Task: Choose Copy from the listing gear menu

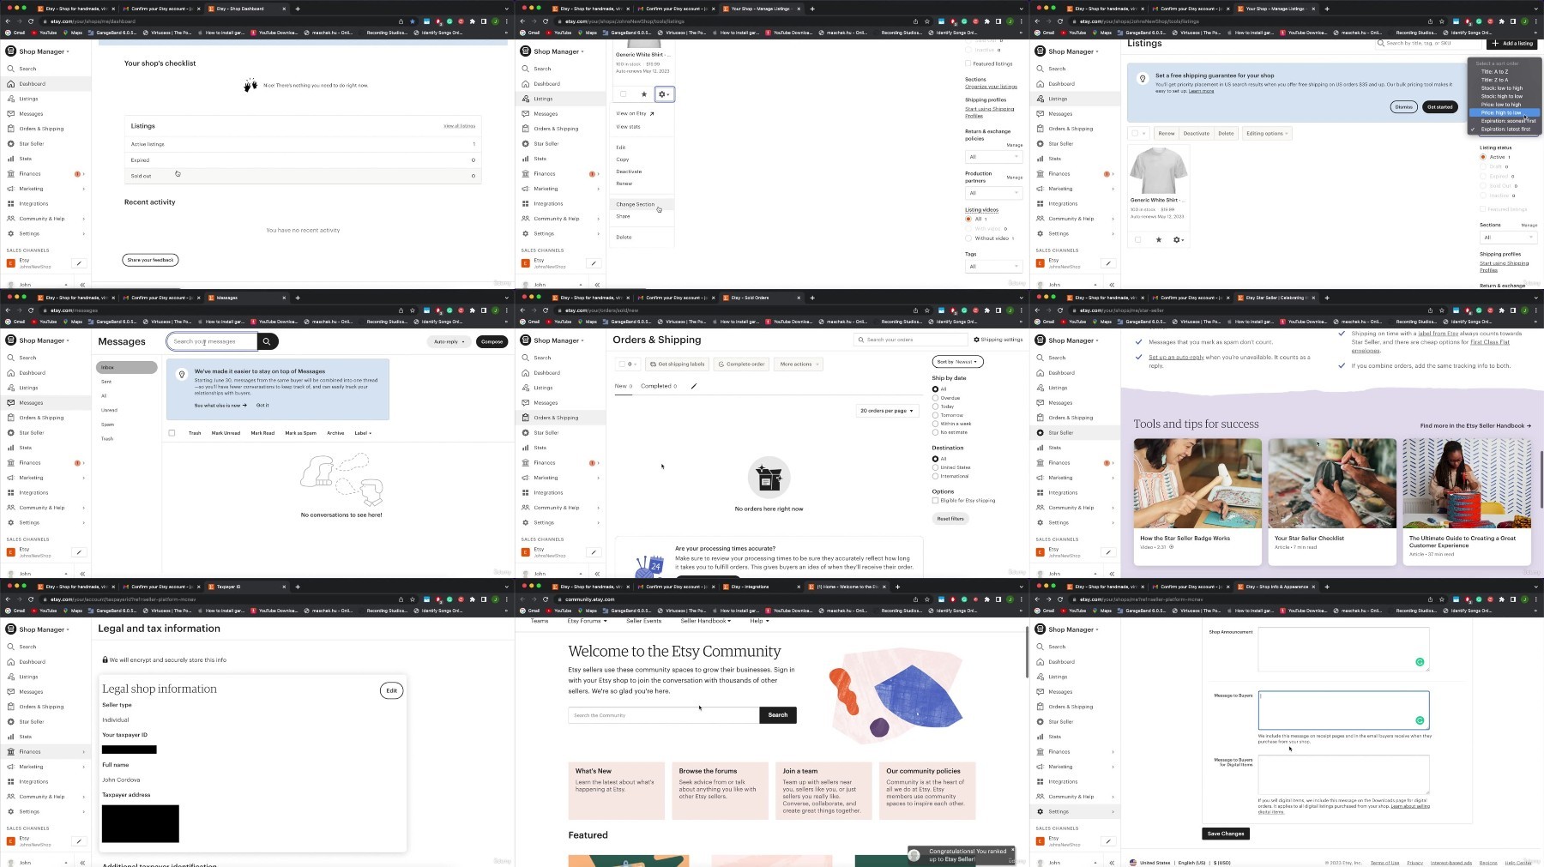Action: (623, 160)
